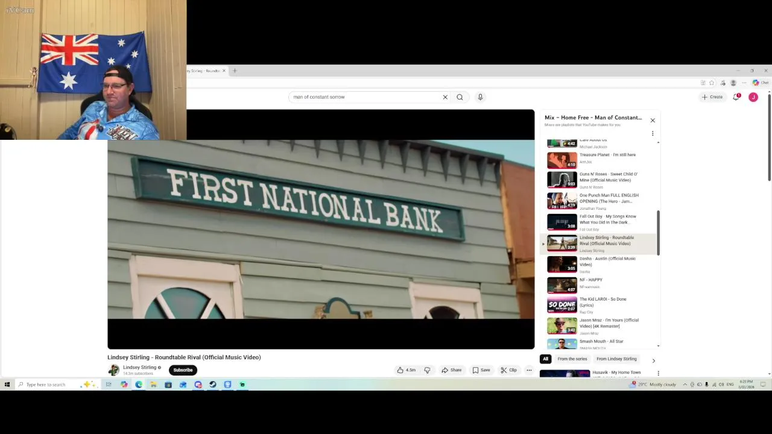This screenshot has width=772, height=434.
Task: Open browser collections icon
Action: click(723, 83)
